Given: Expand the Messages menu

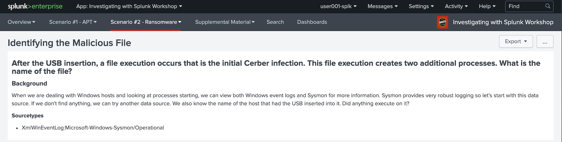Looking at the screenshot, I should (383, 6).
